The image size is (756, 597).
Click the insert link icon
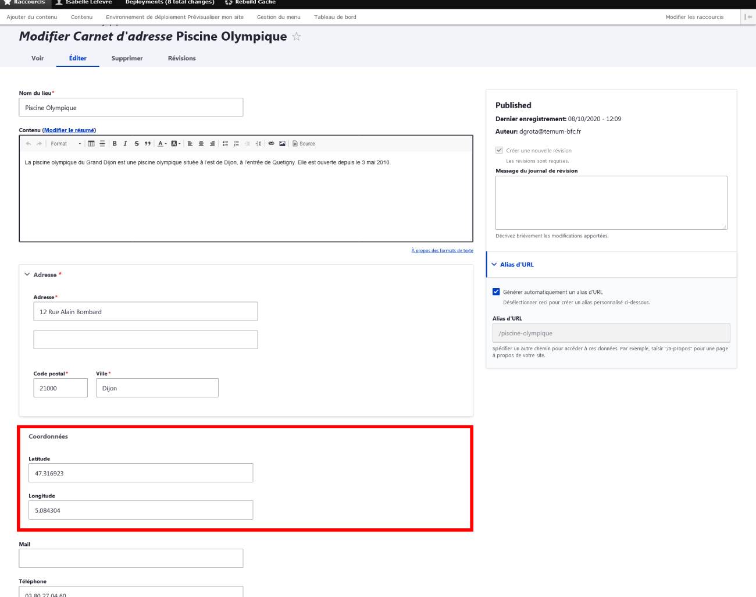pyautogui.click(x=271, y=144)
